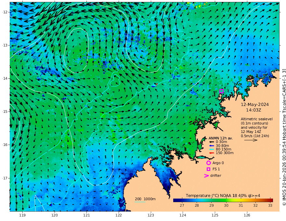Image resolution: width=286 pixels, height=221 pixels.
Task: Click the 31 tick on the colorbar
Action: pyautogui.click(x=241, y=205)
